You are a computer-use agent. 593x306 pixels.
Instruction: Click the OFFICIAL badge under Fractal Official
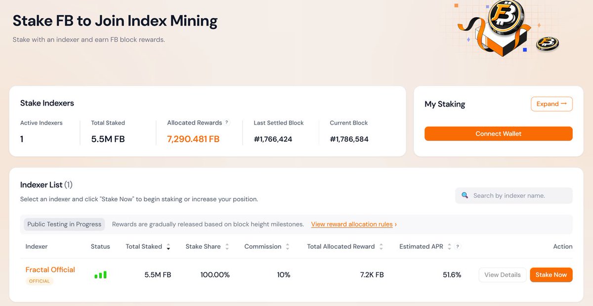coord(40,281)
